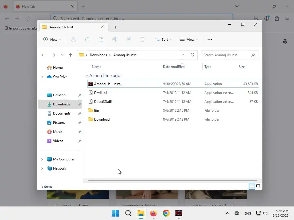Close the Among Us Inst tab

(102, 27)
